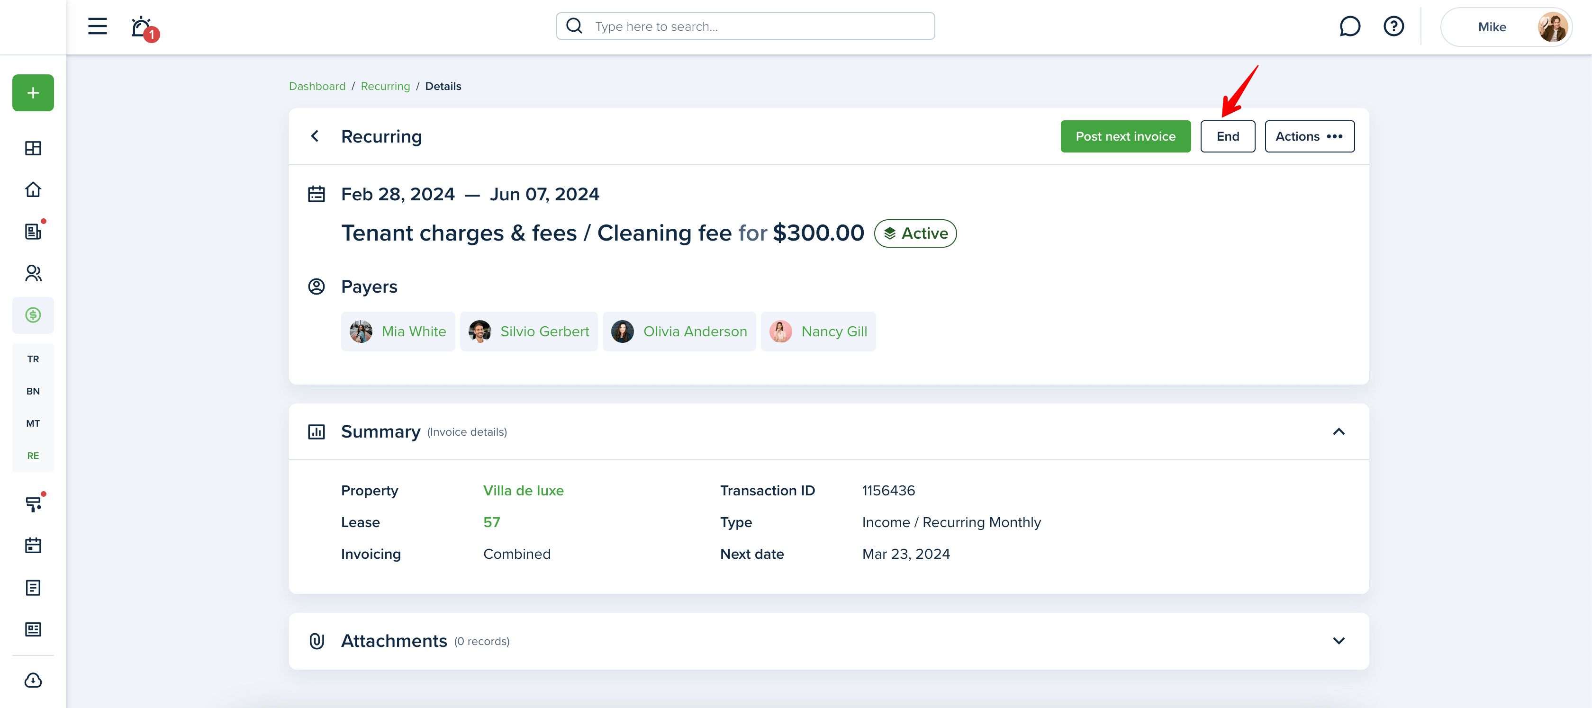Open the reports news sidebar icon
Image resolution: width=1592 pixels, height=708 pixels.
33,629
